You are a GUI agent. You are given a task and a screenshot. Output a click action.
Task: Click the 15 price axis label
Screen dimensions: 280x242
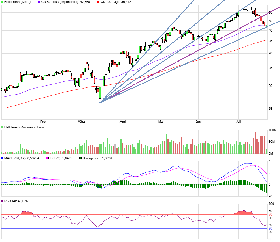[270, 109]
